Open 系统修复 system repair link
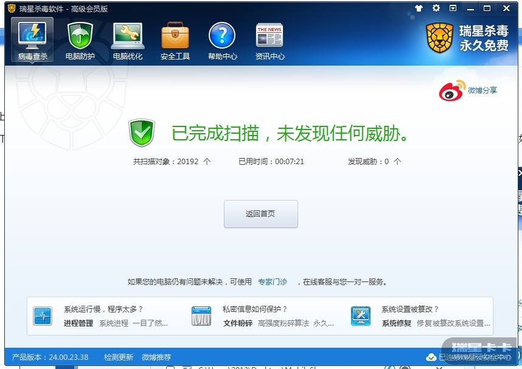 pyautogui.click(x=397, y=323)
